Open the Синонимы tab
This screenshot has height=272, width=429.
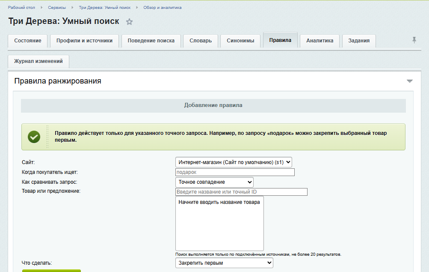coord(240,41)
